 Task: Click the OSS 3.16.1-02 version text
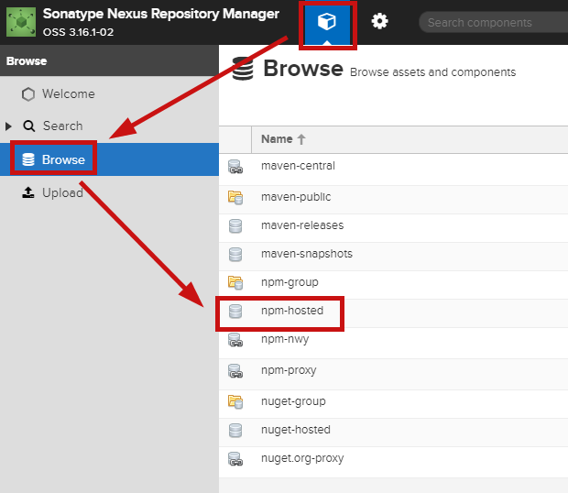[x=78, y=32]
